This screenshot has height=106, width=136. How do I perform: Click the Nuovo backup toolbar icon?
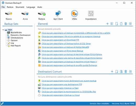pos(9,14)
